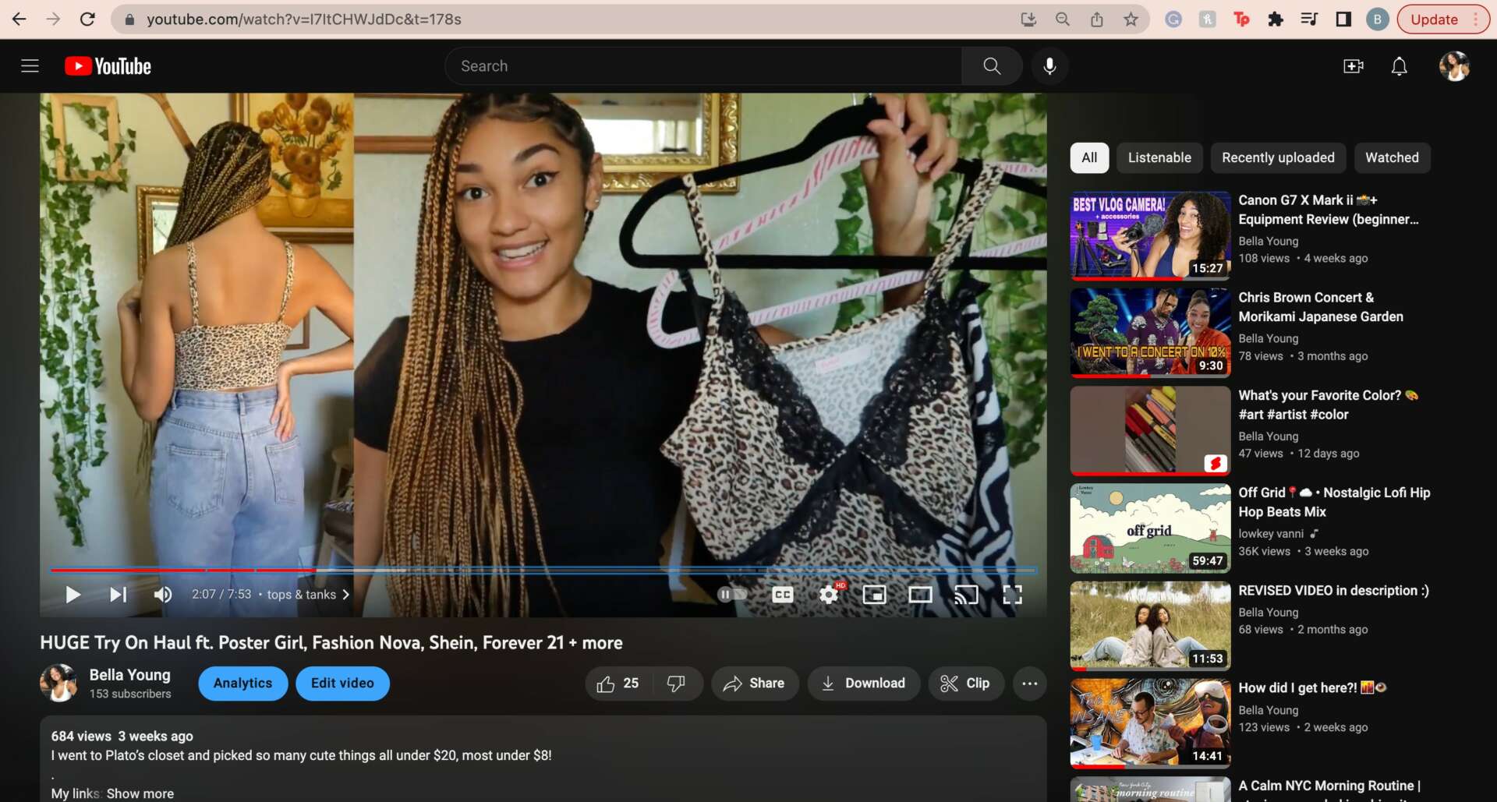Click the voice search microphone icon
1497x802 pixels.
pos(1049,66)
